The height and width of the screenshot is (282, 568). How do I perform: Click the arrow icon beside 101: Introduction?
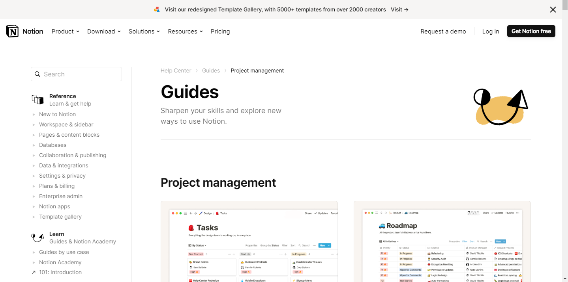click(34, 272)
